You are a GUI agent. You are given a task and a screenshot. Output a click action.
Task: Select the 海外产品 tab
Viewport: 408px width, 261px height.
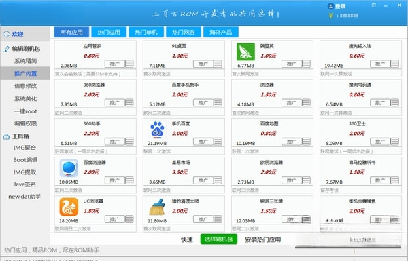[220, 32]
